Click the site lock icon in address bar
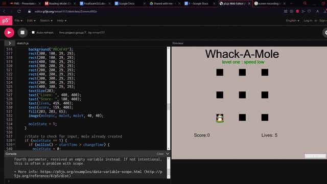The width and height of the screenshot is (327, 184). tap(30, 11)
